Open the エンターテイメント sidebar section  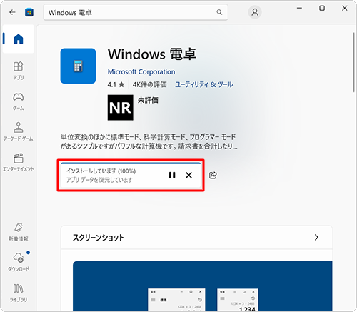tap(19, 162)
